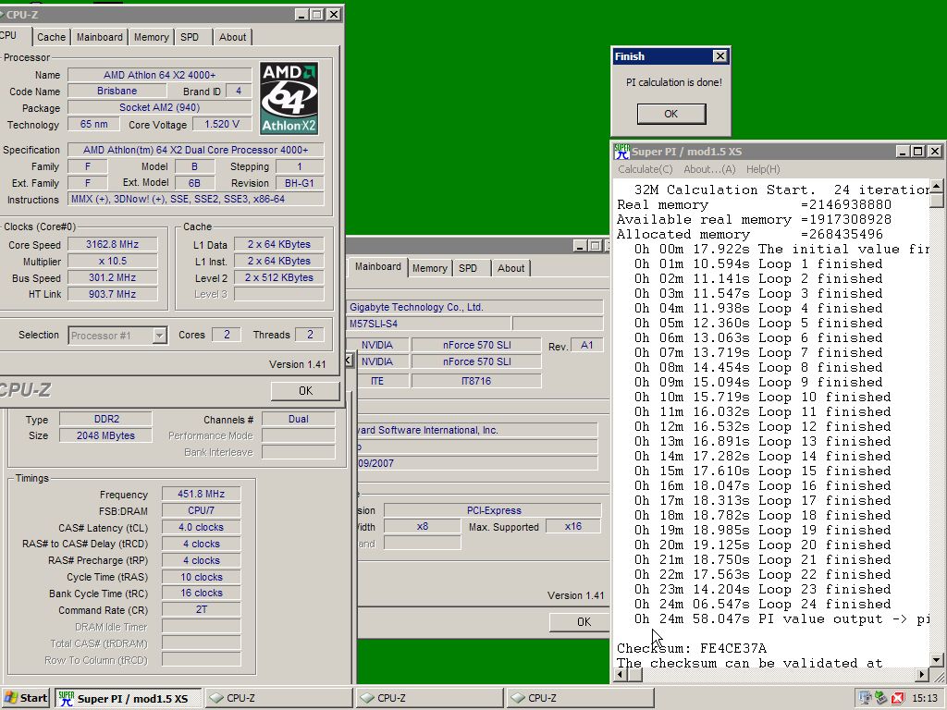Click OK in the front CPU-Z window
The height and width of the screenshot is (710, 947).
[x=305, y=391]
